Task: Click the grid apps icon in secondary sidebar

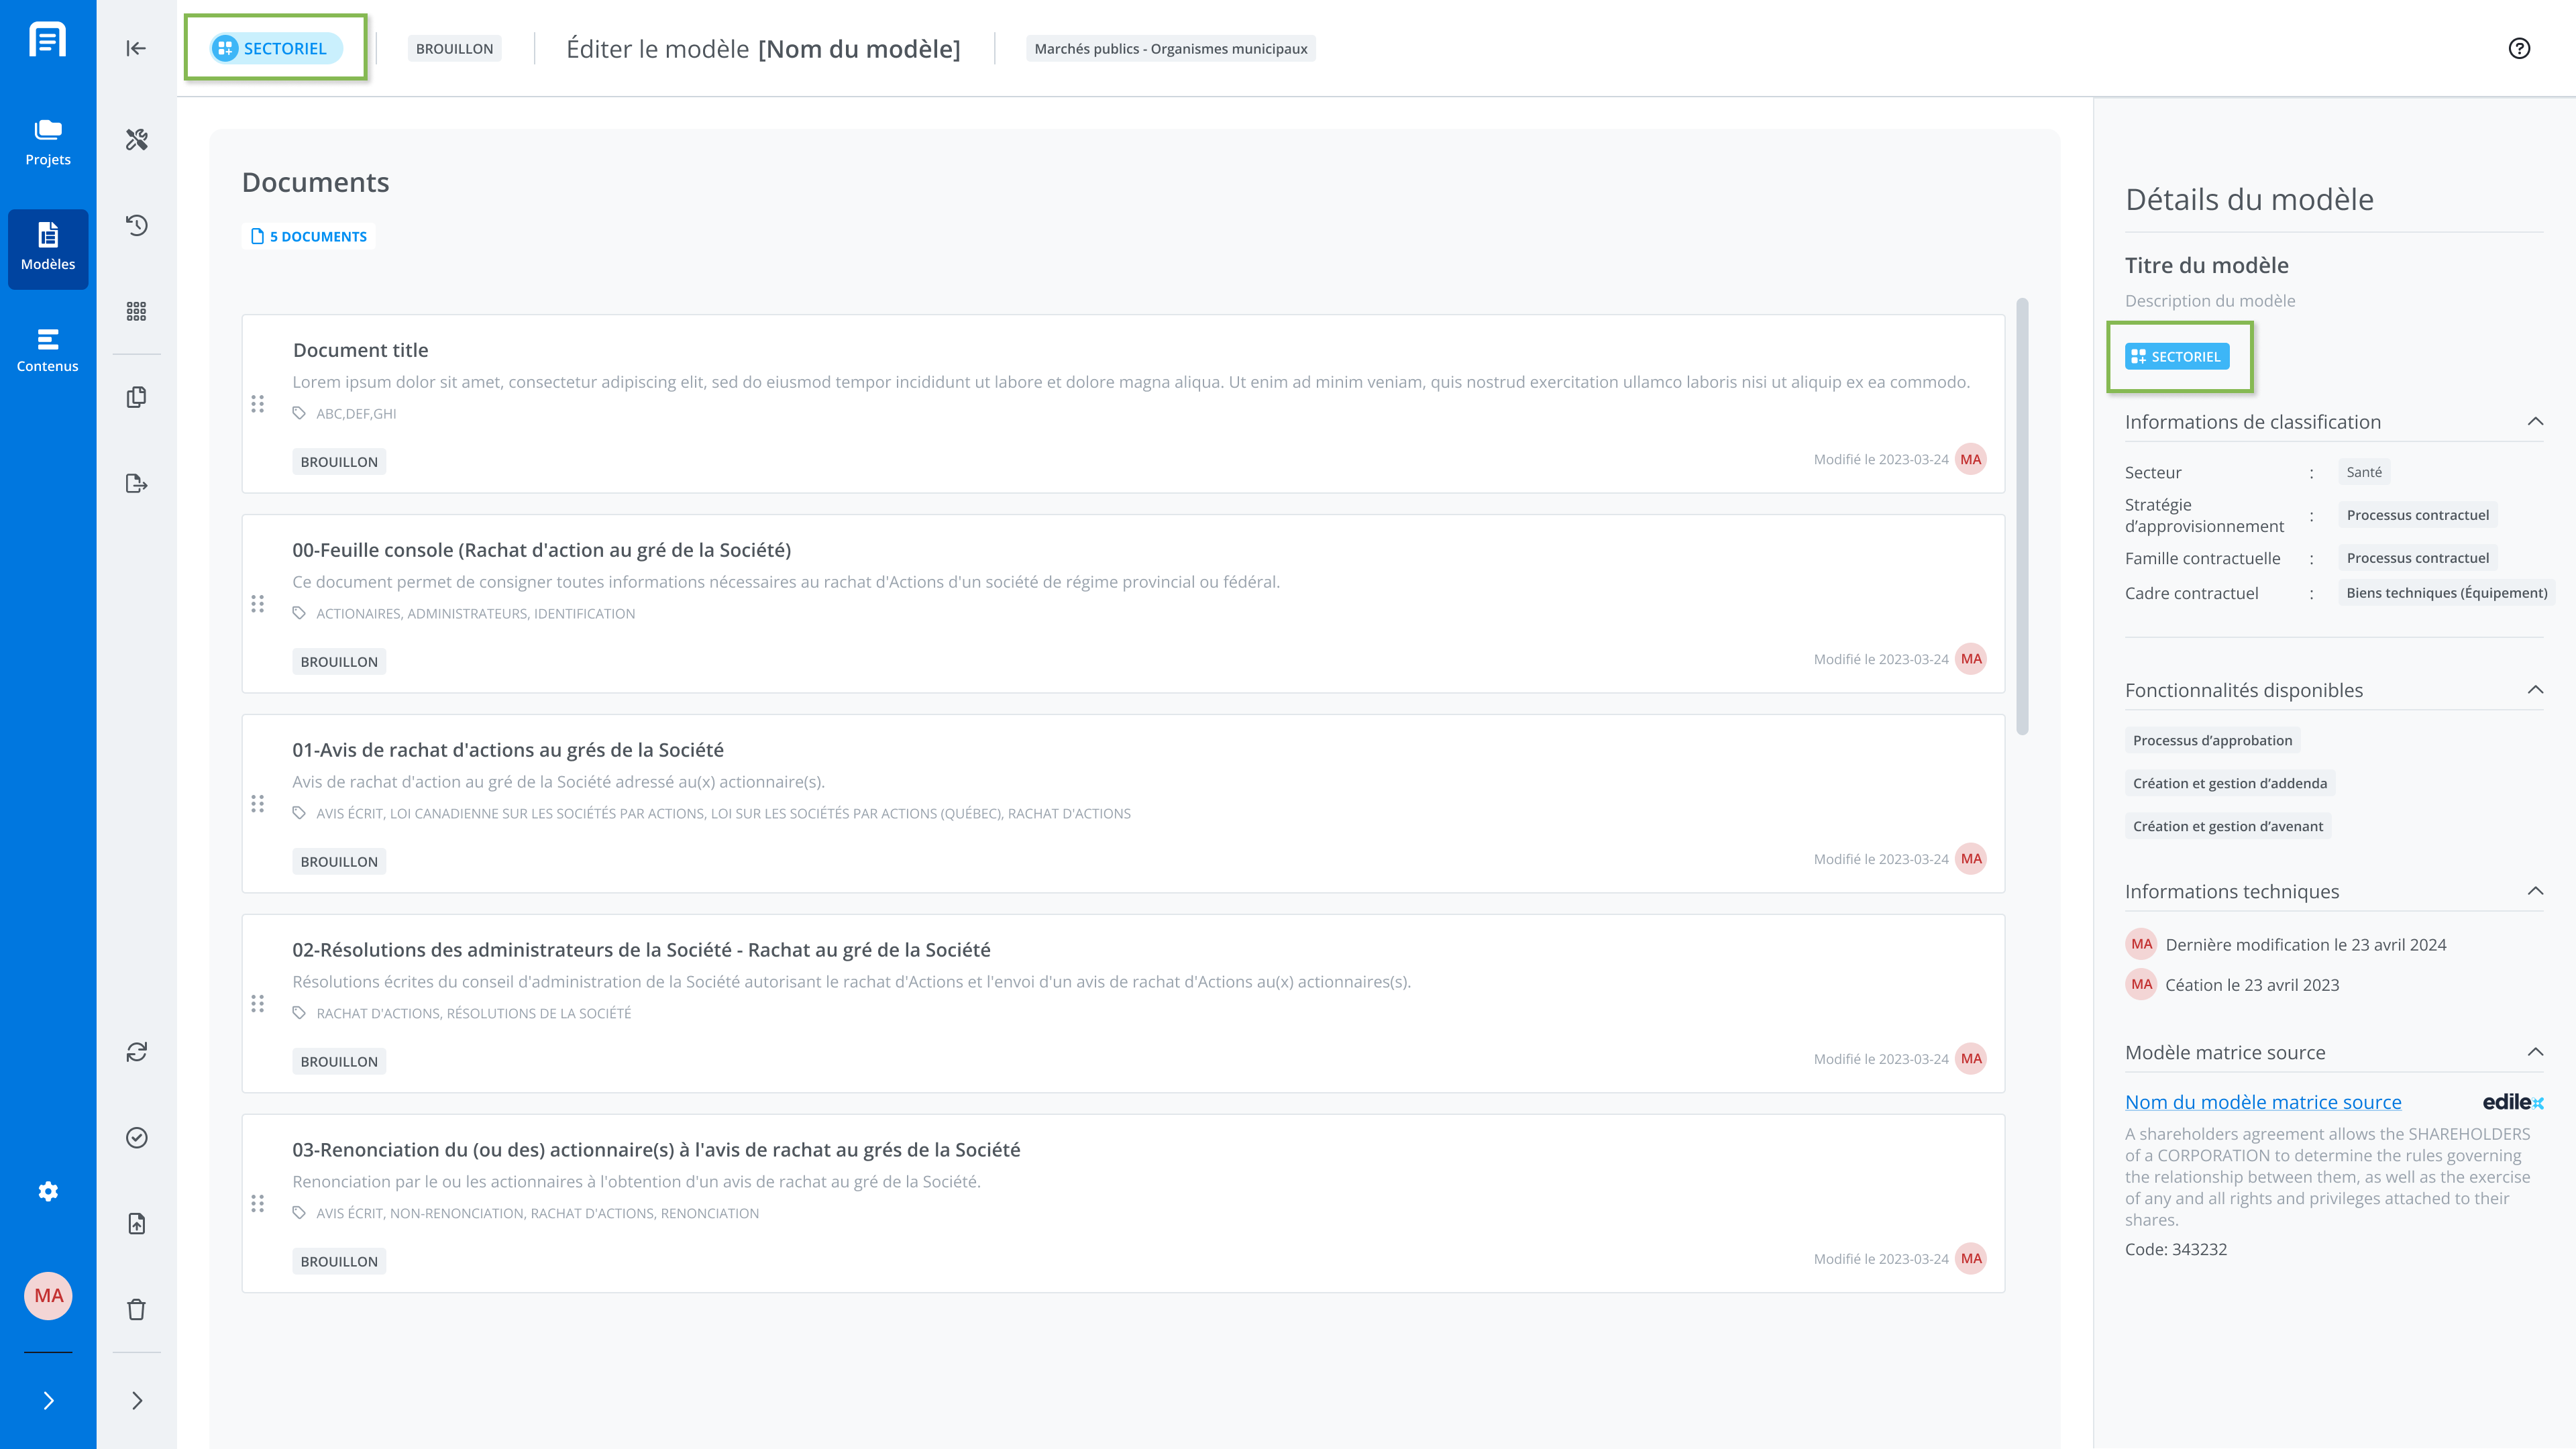Action: [x=137, y=311]
